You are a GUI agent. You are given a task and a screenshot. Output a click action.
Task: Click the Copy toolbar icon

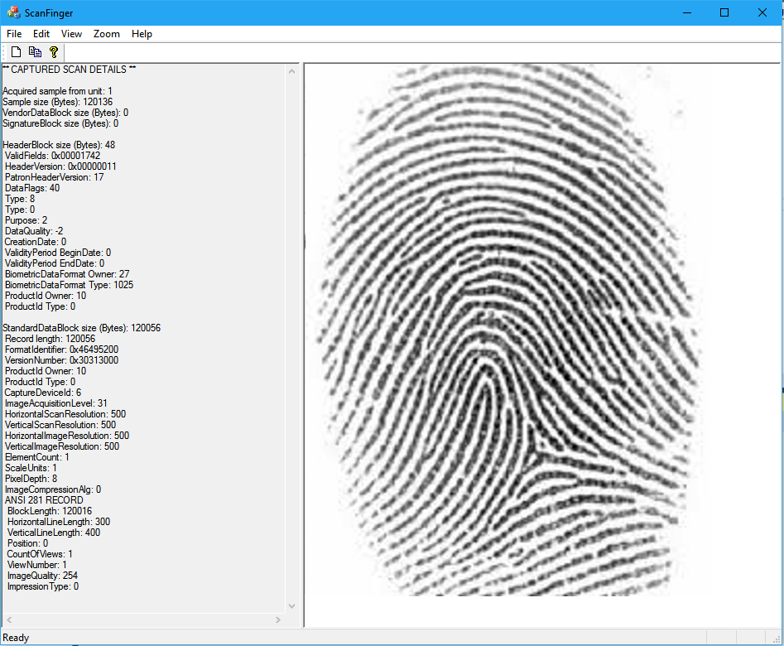click(x=35, y=52)
